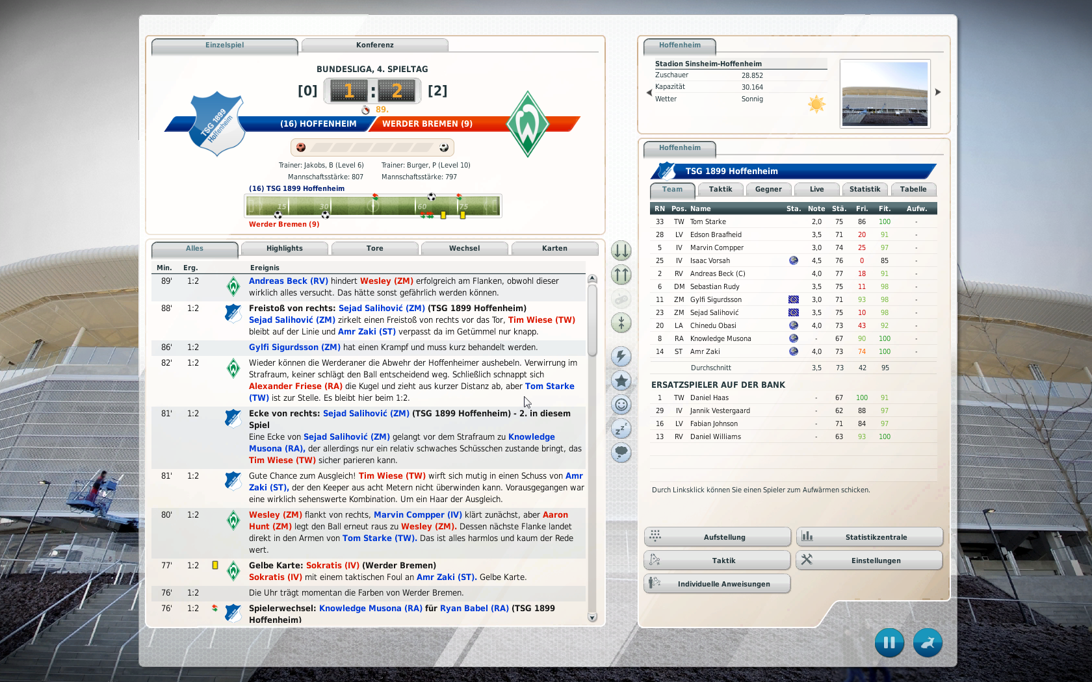Screen dimensions: 1092x682
Task: Click the Hoffenheim club crest in scoreboard
Action: 218,123
